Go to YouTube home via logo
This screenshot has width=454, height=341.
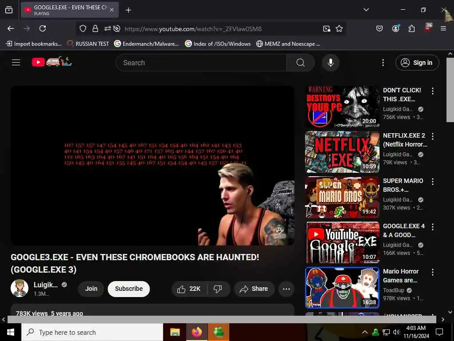[51, 62]
